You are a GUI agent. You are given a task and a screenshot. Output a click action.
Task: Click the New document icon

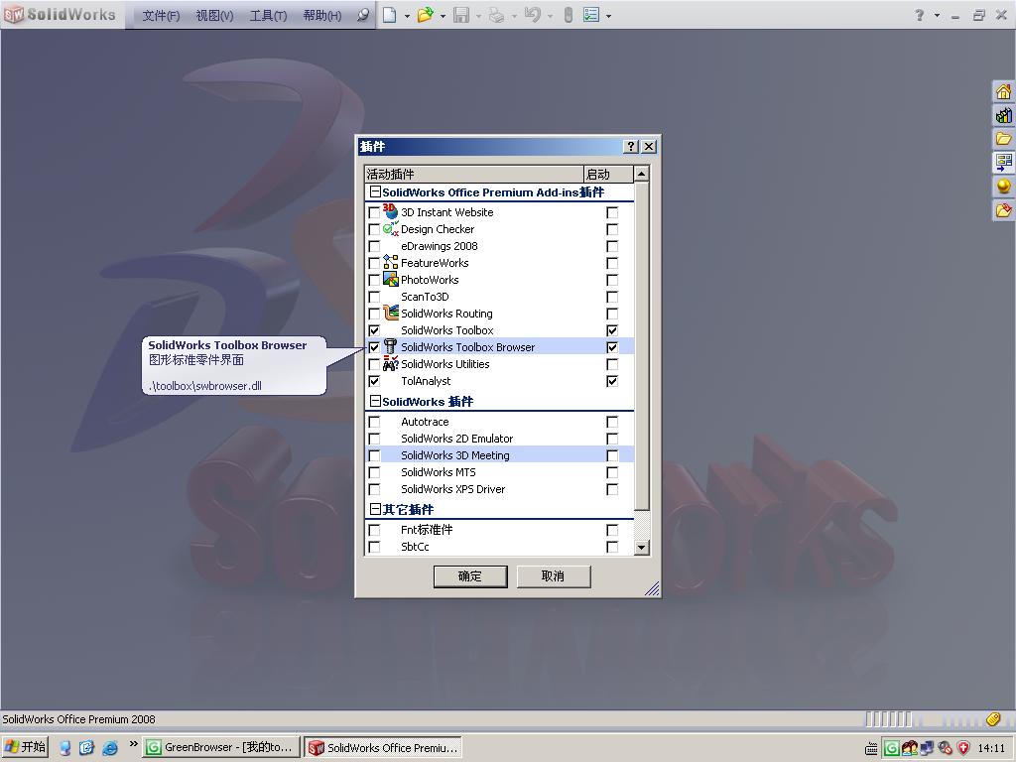click(389, 15)
